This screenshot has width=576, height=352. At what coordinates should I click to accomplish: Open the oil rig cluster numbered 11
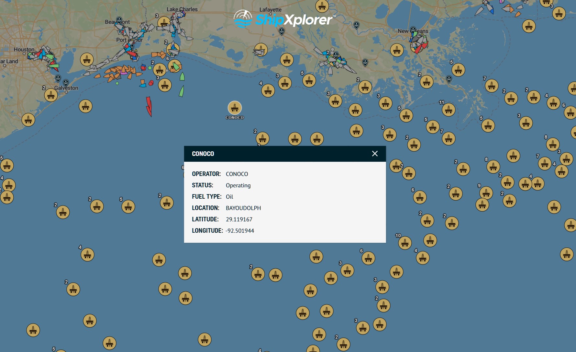[449, 110]
